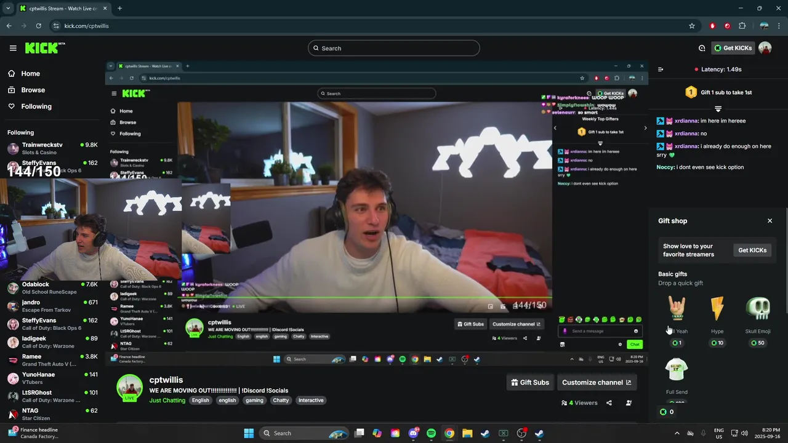Click the Customize channel button
Image resolution: width=788 pixels, height=443 pixels.
click(597, 382)
